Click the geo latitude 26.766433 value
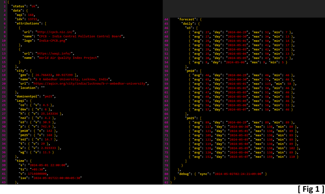The width and height of the screenshot is (325, 194). pos(44,75)
